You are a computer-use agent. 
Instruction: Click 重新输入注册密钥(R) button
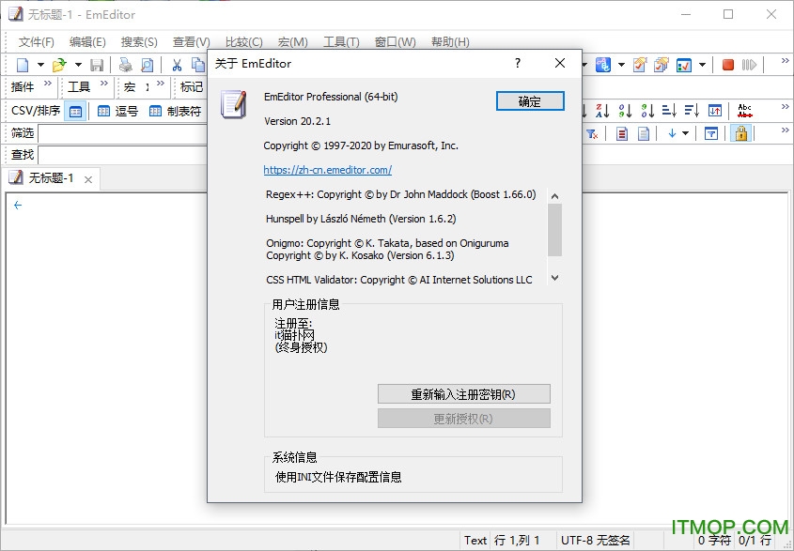point(464,394)
